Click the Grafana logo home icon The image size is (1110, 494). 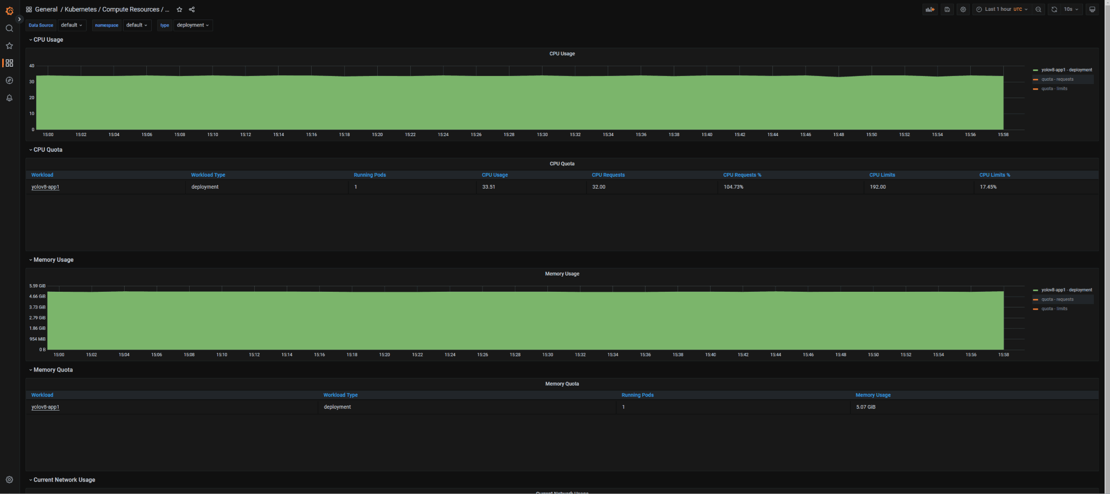tap(9, 10)
